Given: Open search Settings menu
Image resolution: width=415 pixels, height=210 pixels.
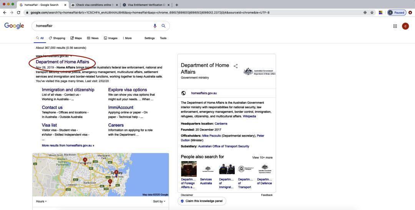Looking at the screenshot, I should (x=149, y=38).
